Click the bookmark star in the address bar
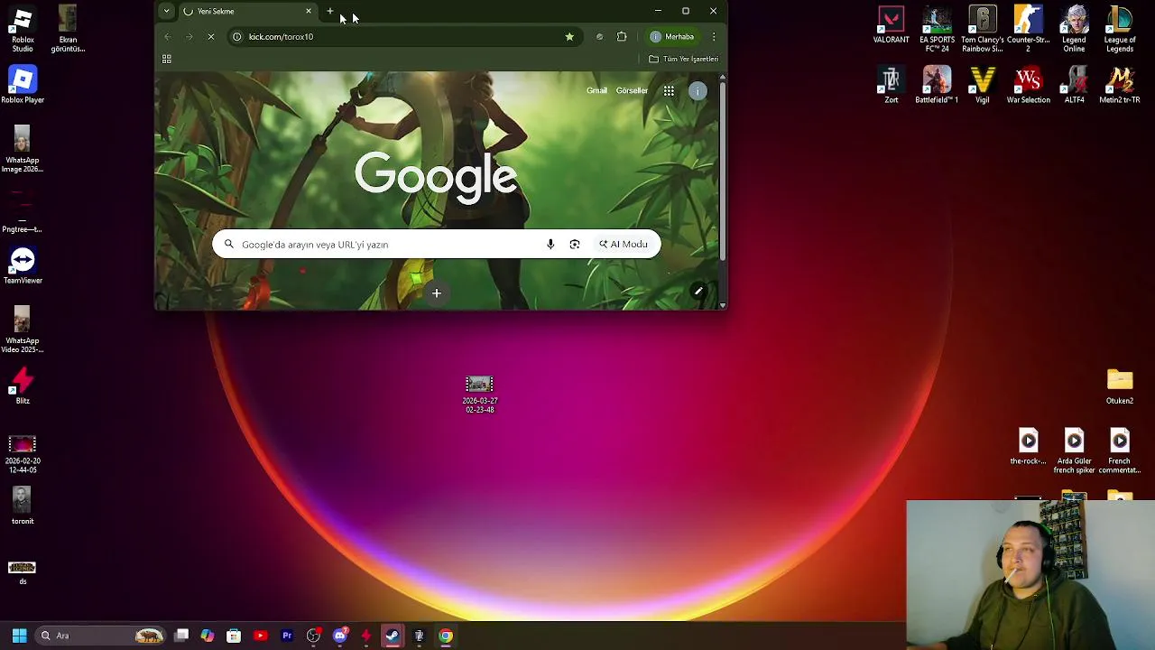The width and height of the screenshot is (1155, 650). 569,37
